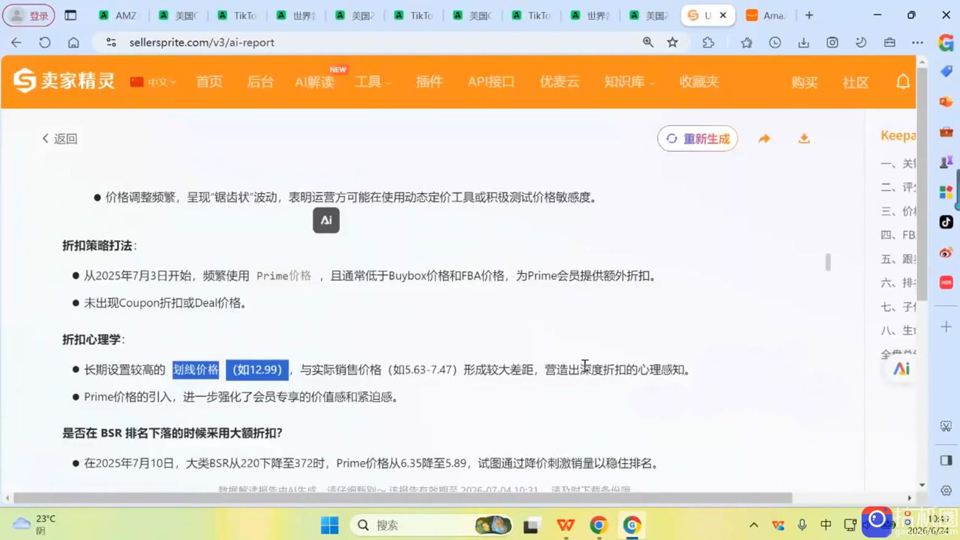
Task: Click the 登录 login profile button
Action: [30, 15]
